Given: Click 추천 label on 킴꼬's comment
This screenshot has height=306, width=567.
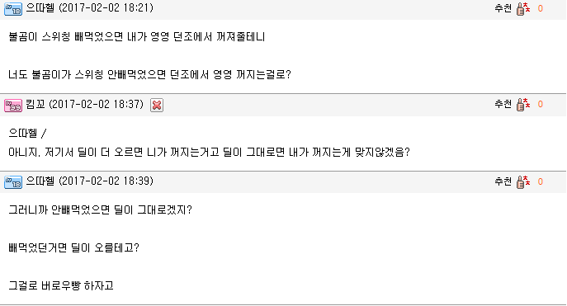Looking at the screenshot, I should coord(503,104).
